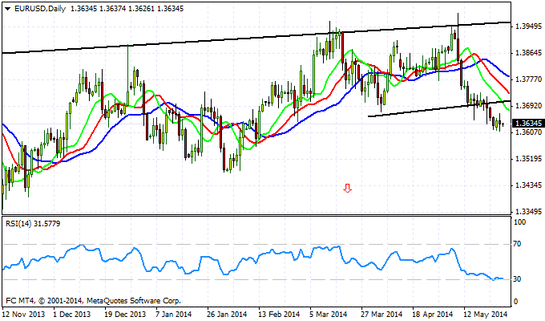Click the 13 Feb 2014 date label
The image size is (545, 321).
(x=279, y=315)
